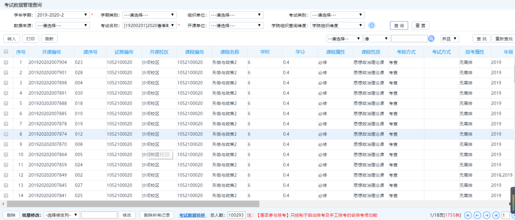Open the 考试类别 dropdown

(x=337, y=15)
